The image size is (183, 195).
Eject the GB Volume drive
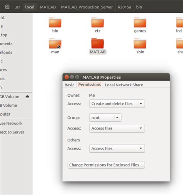coord(27,97)
